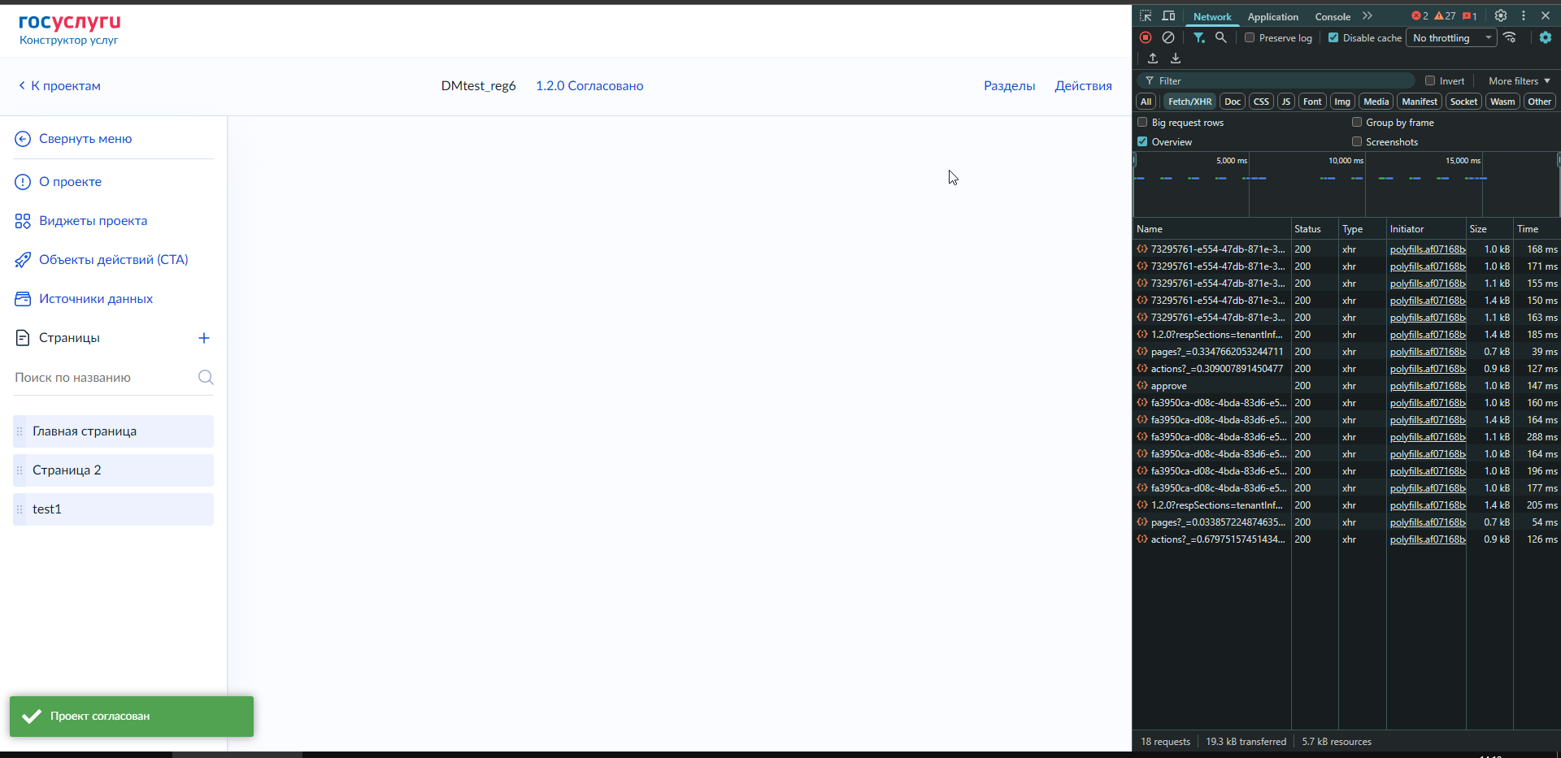The image size is (1561, 758).
Task: Click the 5,000 ms overview timeline marker
Action: click(1231, 160)
